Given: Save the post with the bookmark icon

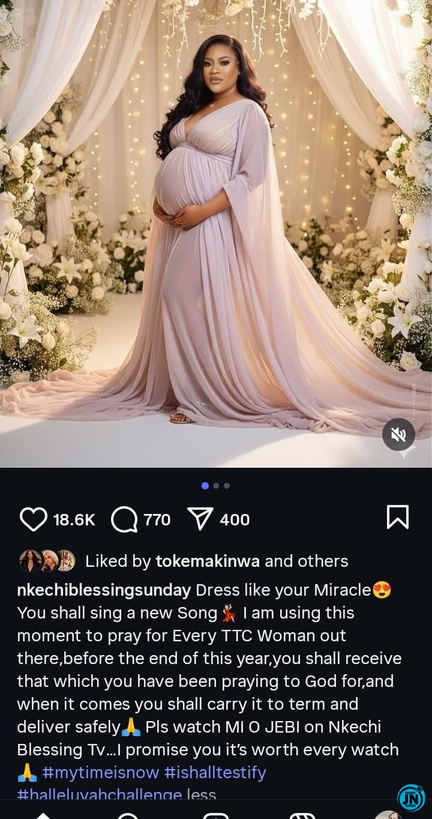Looking at the screenshot, I should pyautogui.click(x=398, y=518).
